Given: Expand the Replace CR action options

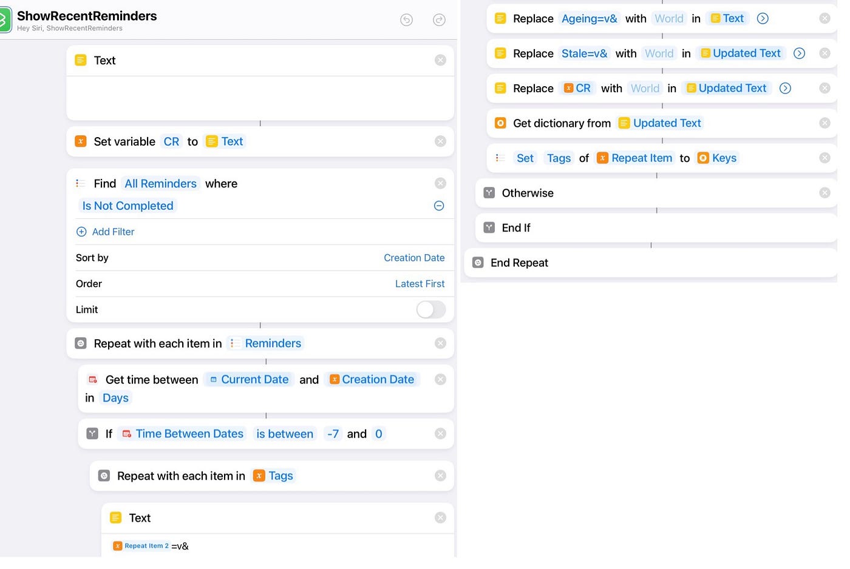Looking at the screenshot, I should pos(785,88).
